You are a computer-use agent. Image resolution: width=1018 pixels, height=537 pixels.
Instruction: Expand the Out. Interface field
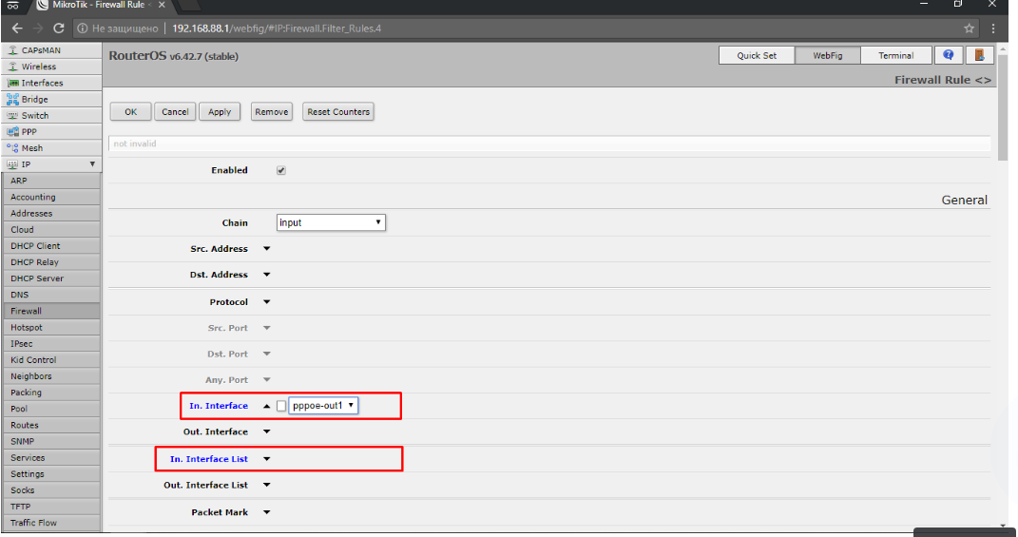(267, 432)
